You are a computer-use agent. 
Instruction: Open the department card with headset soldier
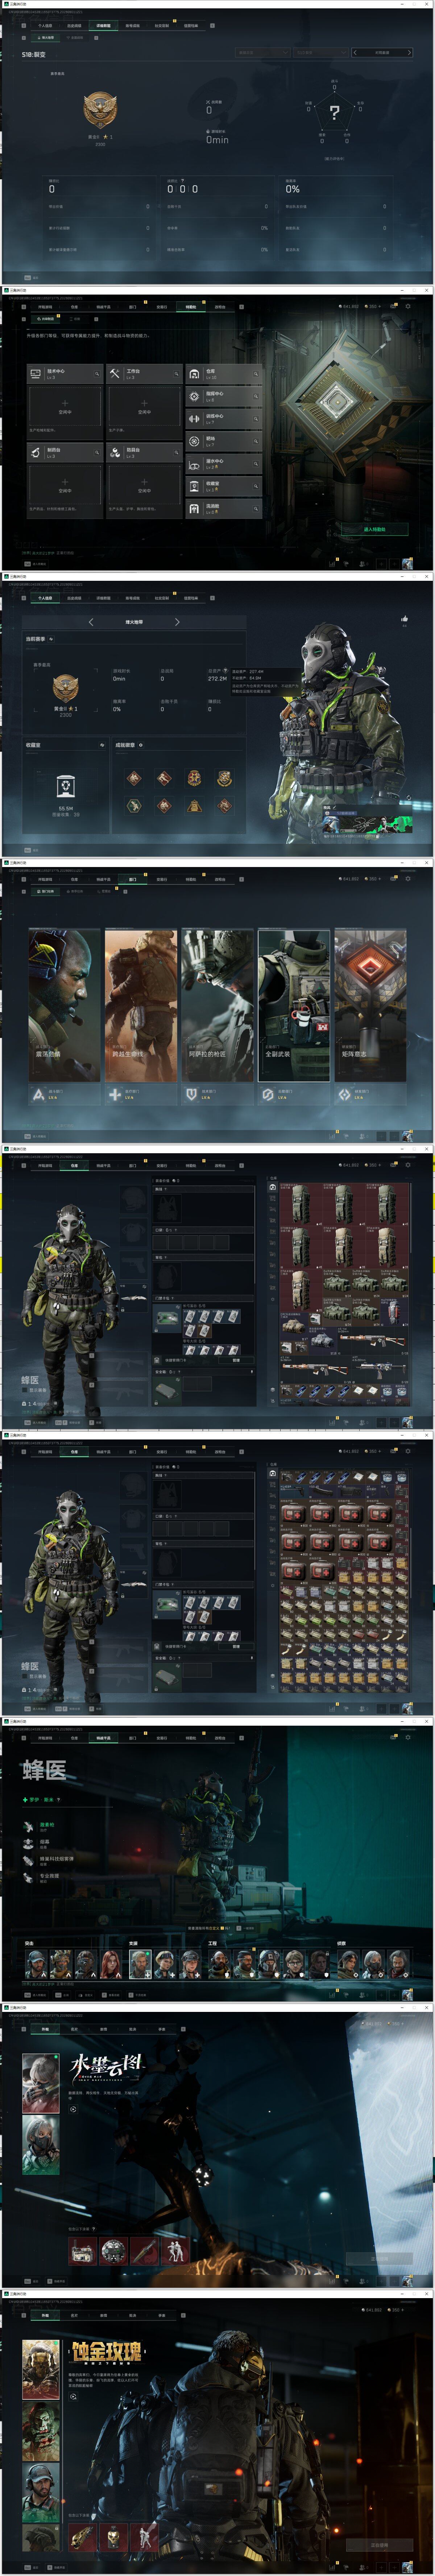[65, 1005]
